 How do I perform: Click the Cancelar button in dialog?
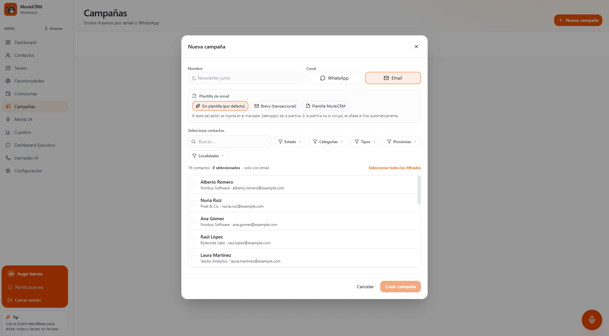pyautogui.click(x=365, y=287)
